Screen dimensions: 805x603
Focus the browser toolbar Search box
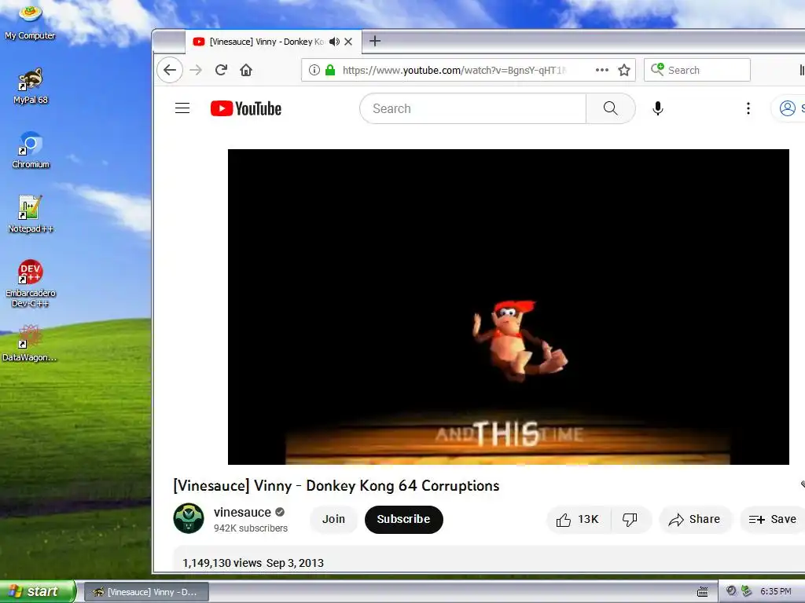[x=697, y=70]
